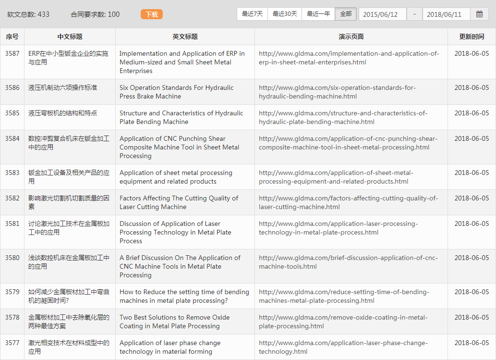Viewport: 496px width, 360px height.
Task: Edit the end date 2018/06/11 field
Action: [447, 14]
